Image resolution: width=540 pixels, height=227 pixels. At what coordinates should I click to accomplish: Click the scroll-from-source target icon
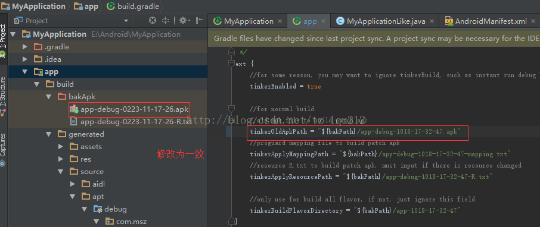(x=152, y=21)
